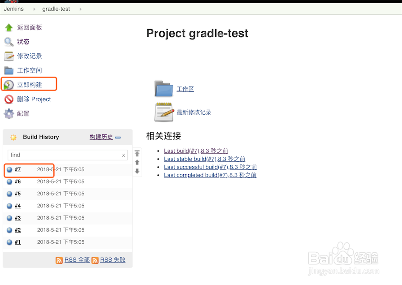Open the RSS 全部 feed icon
This screenshot has width=402, height=285.
(x=59, y=260)
